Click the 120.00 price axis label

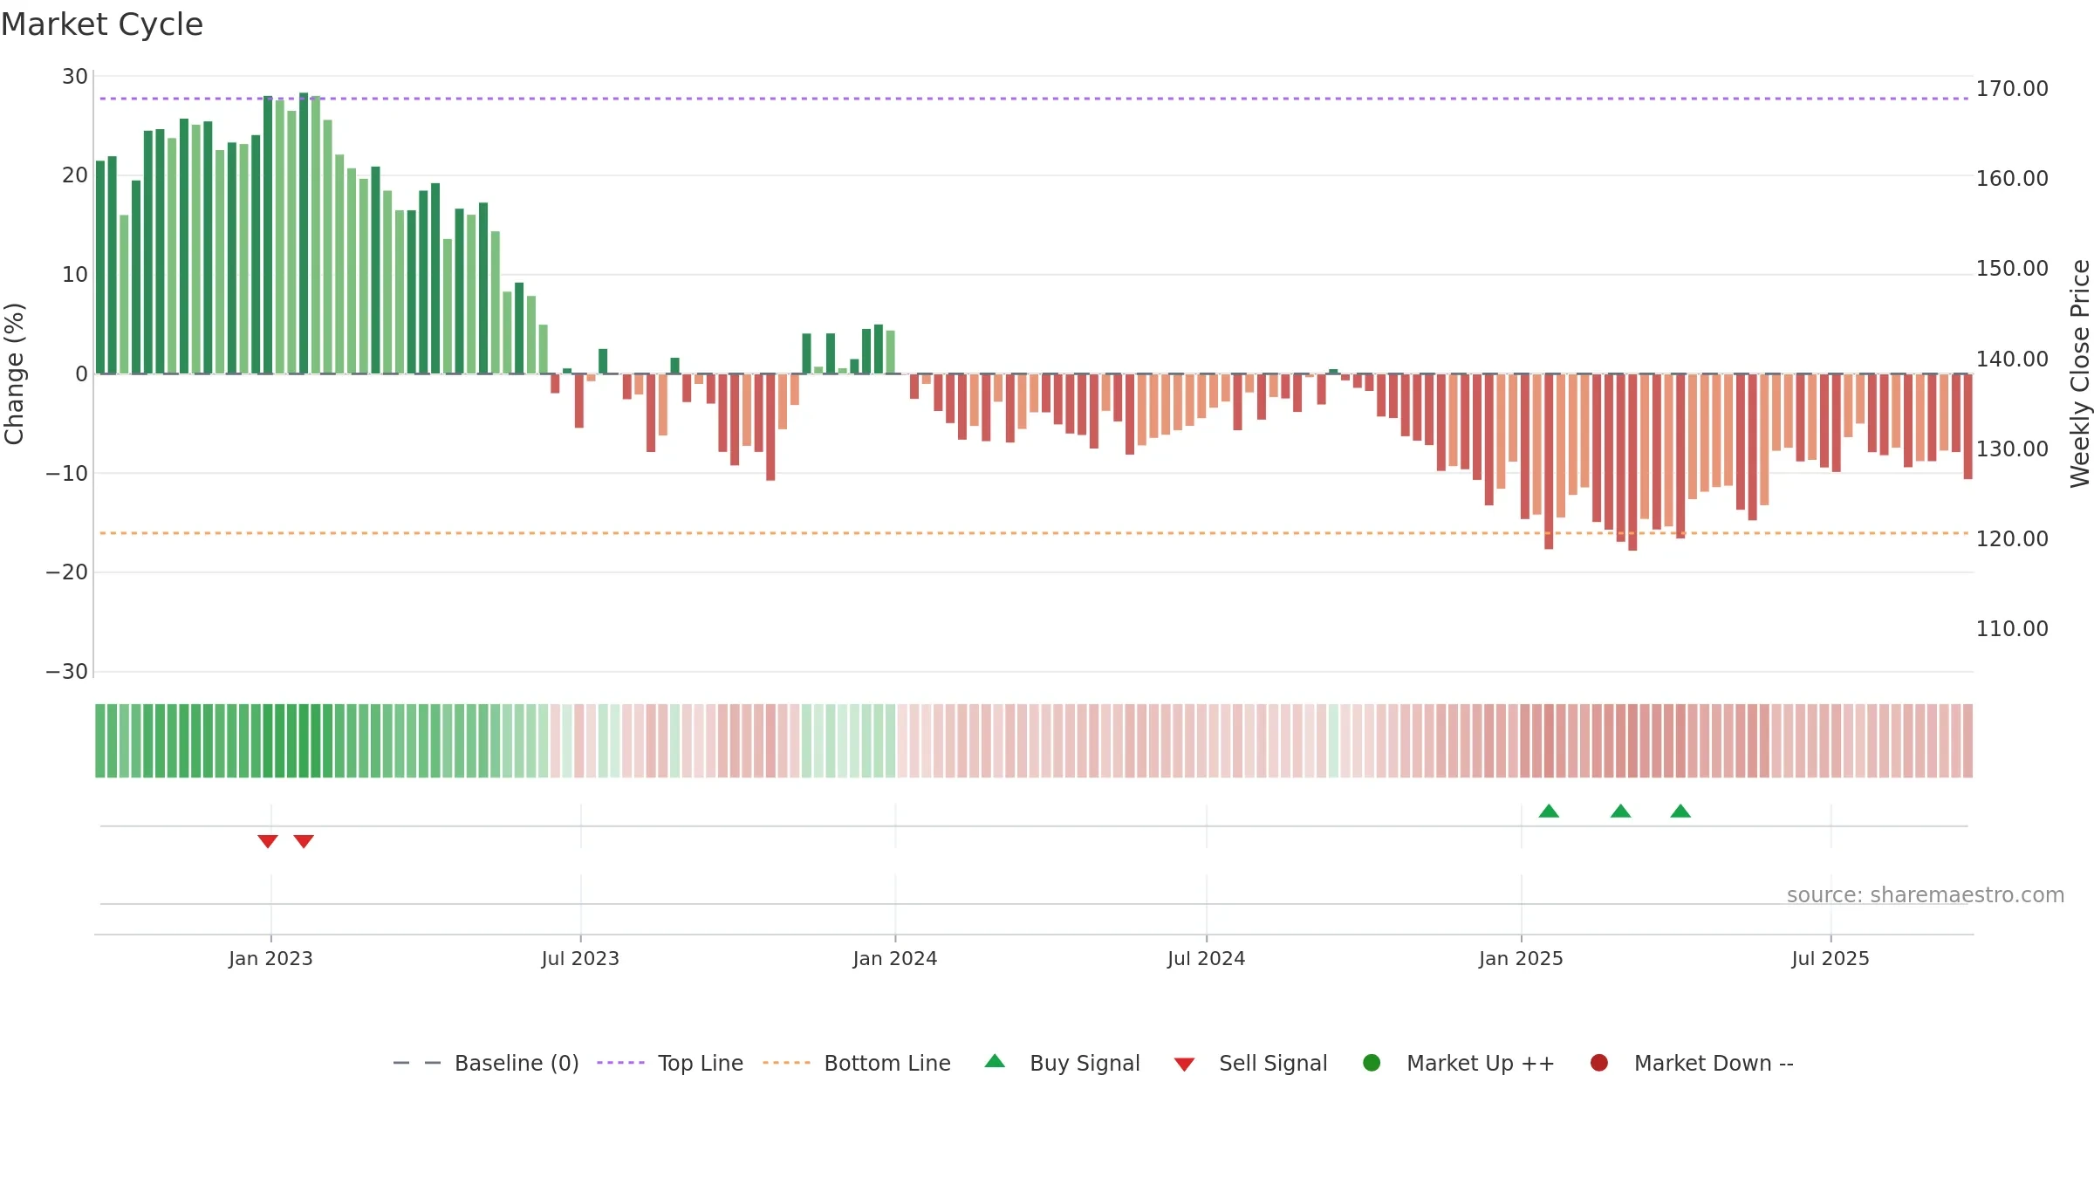coord(2012,539)
